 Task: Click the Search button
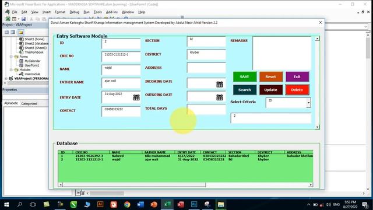(x=245, y=90)
